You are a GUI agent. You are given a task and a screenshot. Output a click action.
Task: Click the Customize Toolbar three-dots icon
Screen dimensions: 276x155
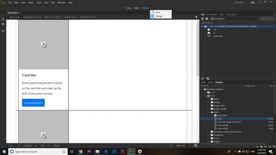3,31
